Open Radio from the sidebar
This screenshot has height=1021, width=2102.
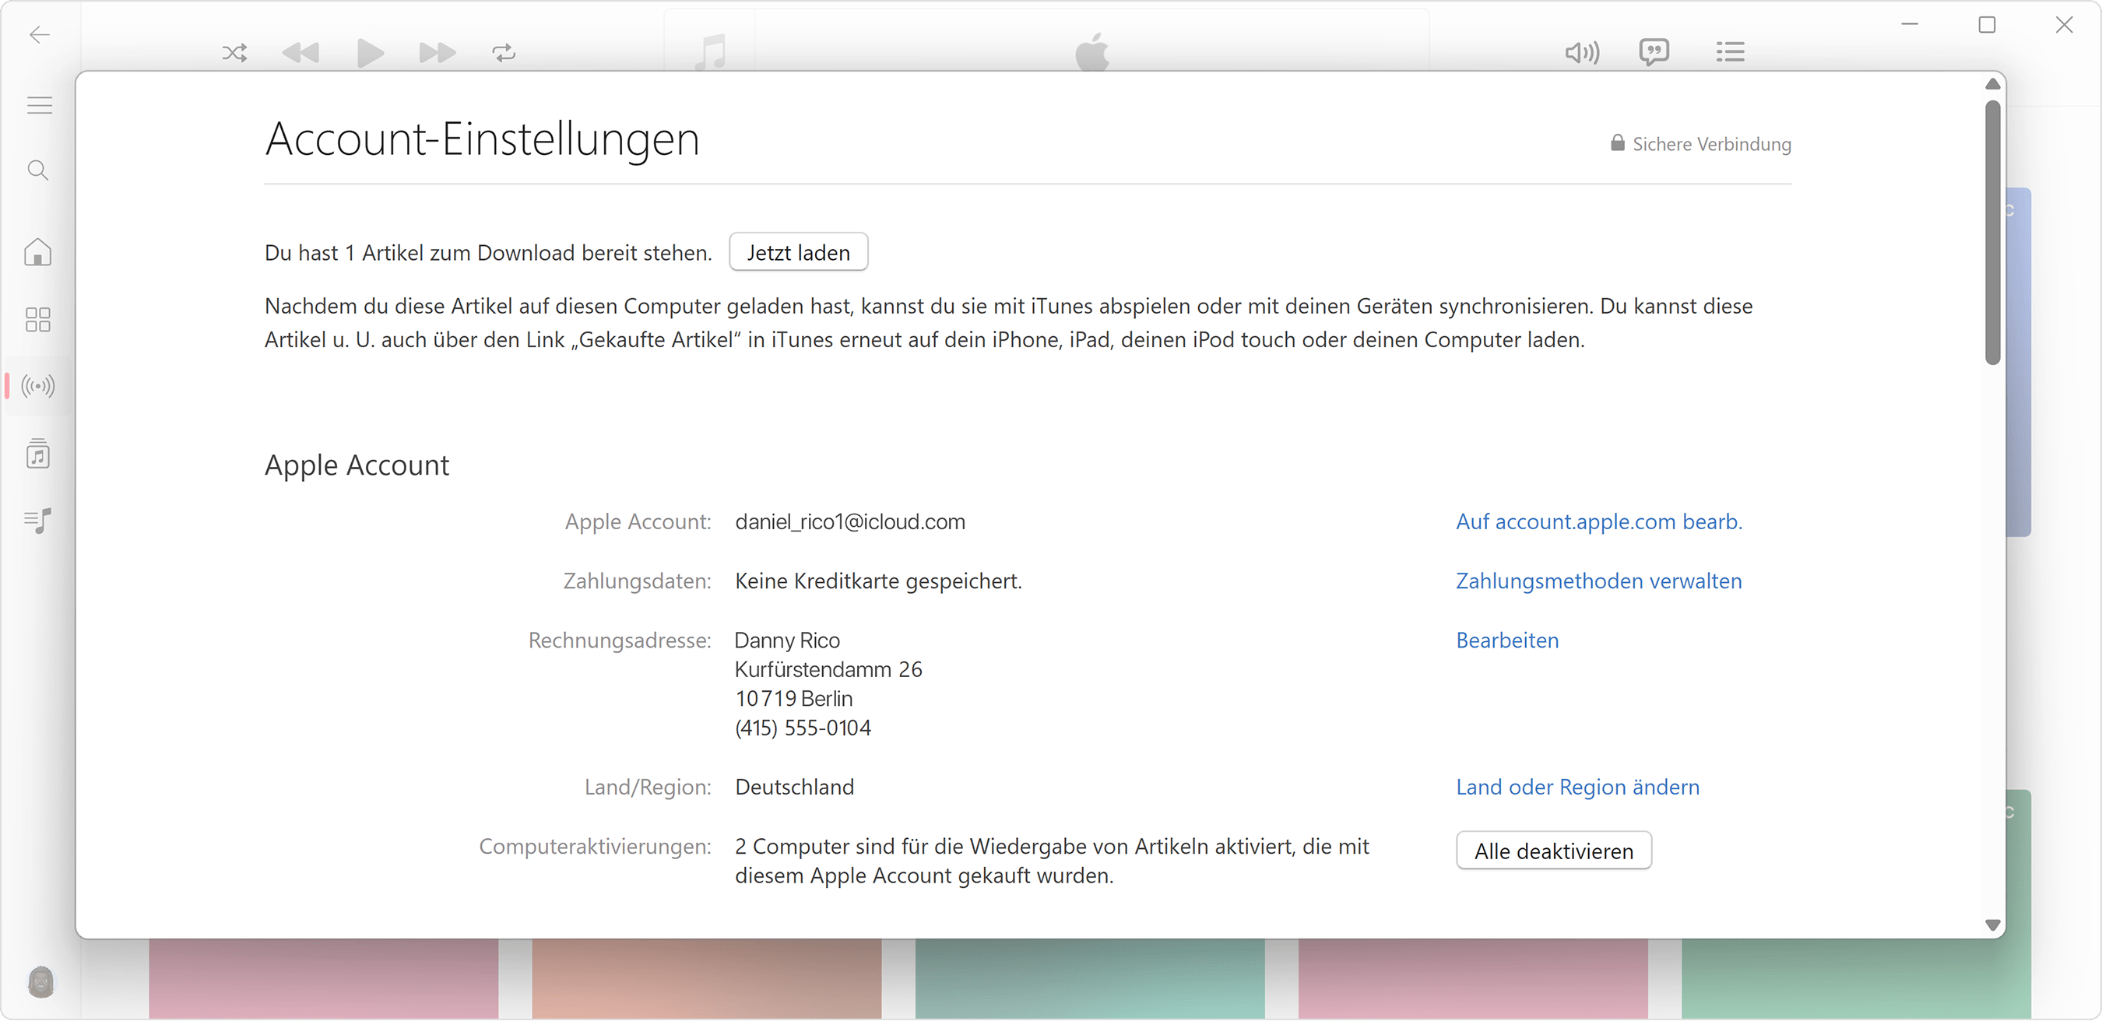[x=37, y=386]
